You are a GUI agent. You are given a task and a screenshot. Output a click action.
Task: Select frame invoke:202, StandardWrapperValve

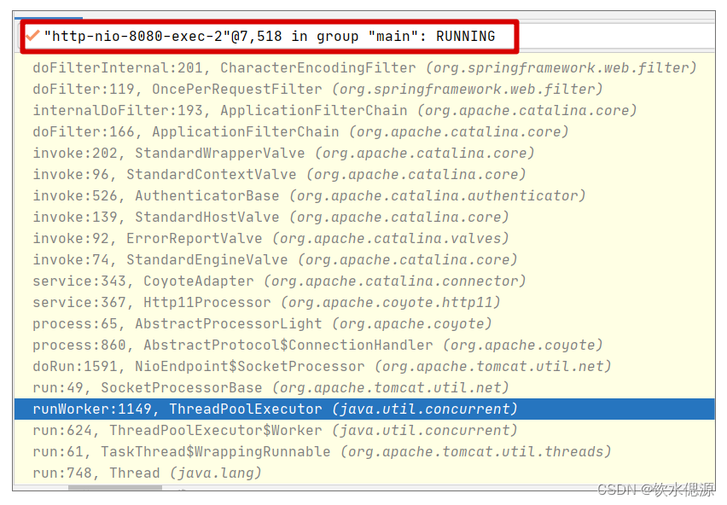[x=364, y=154]
